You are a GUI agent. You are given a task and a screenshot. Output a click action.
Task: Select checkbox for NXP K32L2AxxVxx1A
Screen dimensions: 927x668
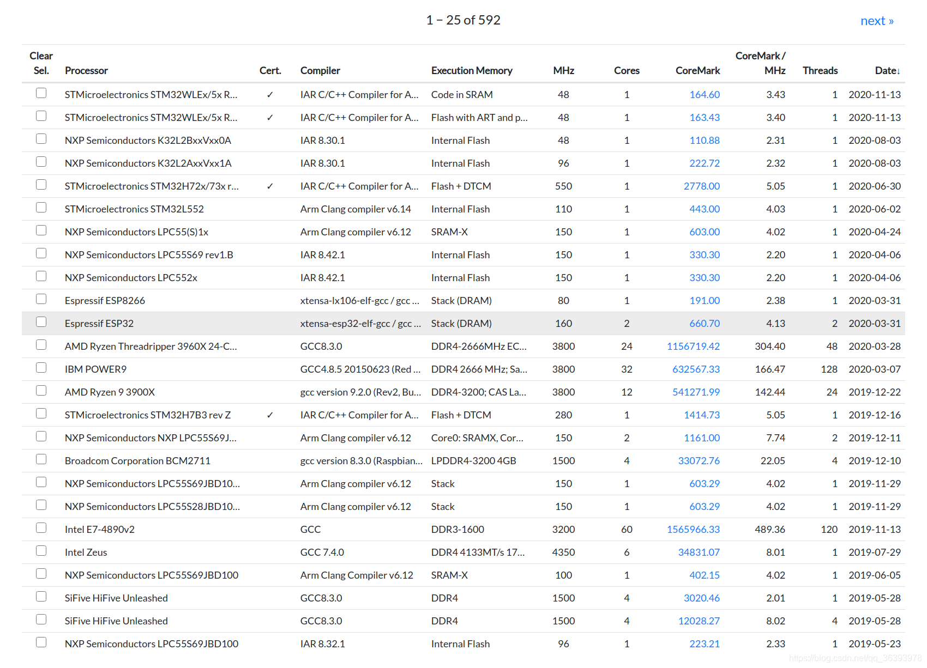(41, 162)
